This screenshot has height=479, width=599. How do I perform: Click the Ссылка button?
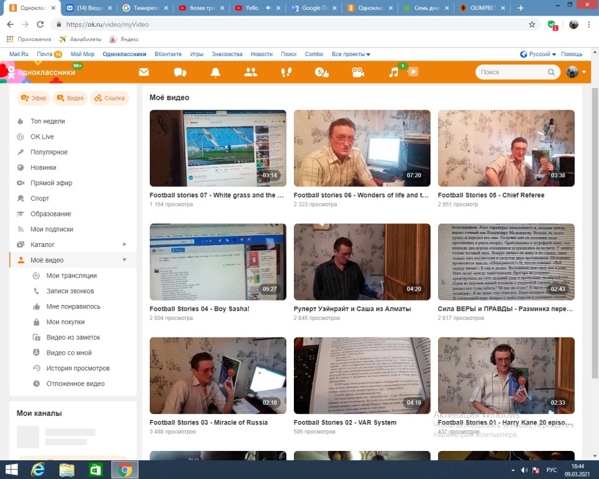(110, 98)
